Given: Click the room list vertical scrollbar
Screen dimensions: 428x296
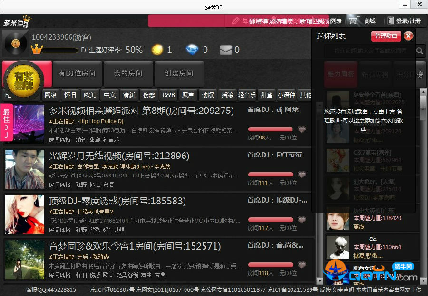Looking at the screenshot, I should pyautogui.click(x=319, y=190).
